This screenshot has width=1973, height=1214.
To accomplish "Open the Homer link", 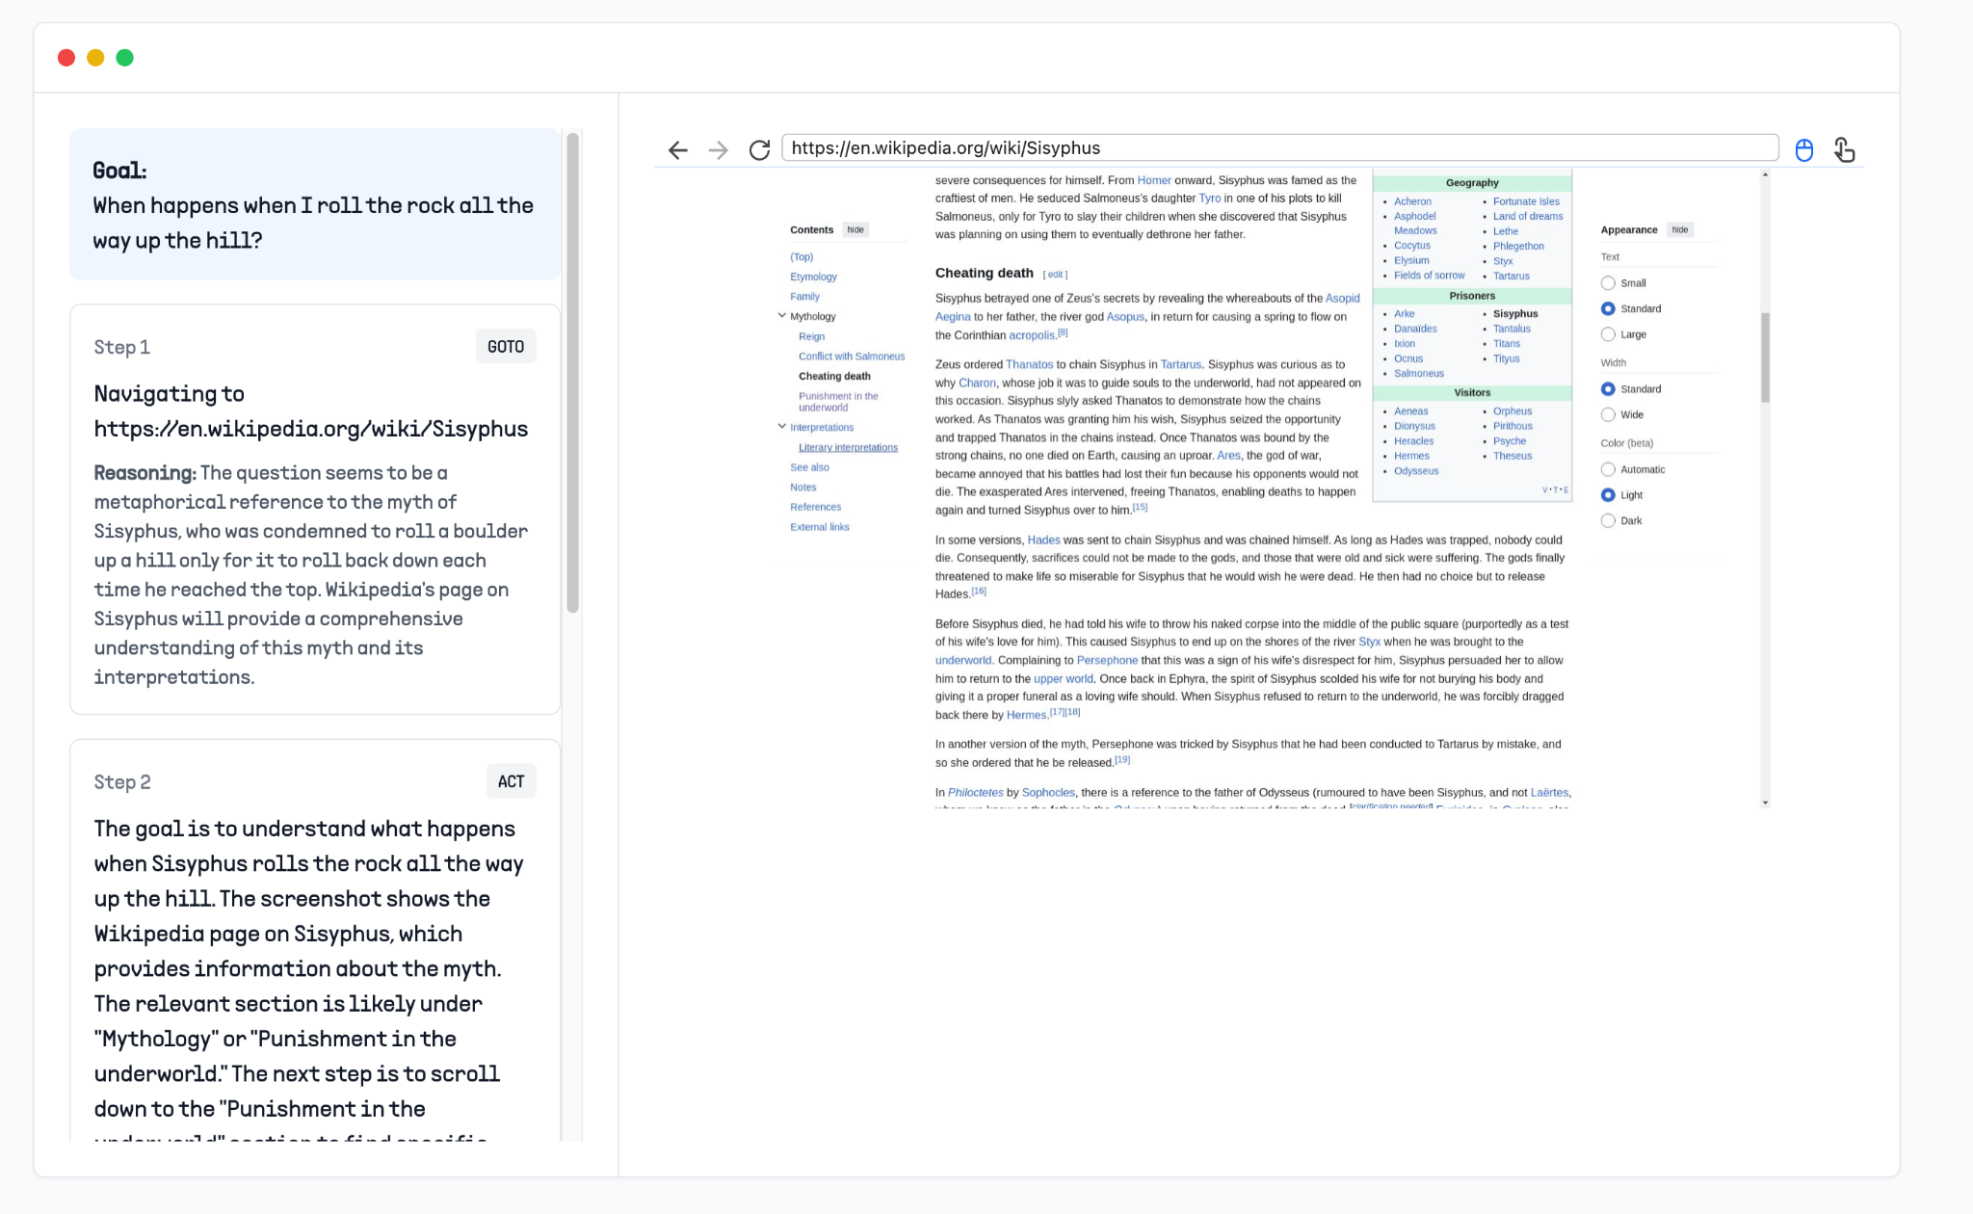I will click(1154, 180).
